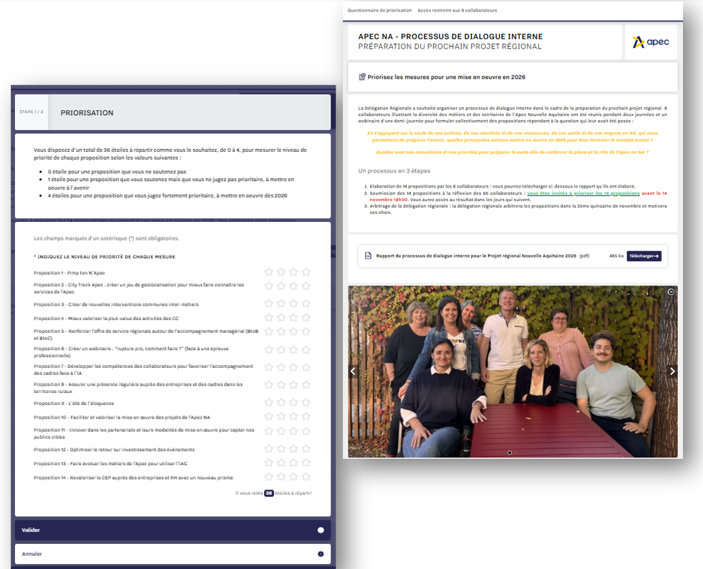The image size is (703, 569).
Task: Give Proposition 1 Pimp ton N'Apec four stars
Action: pos(306,272)
